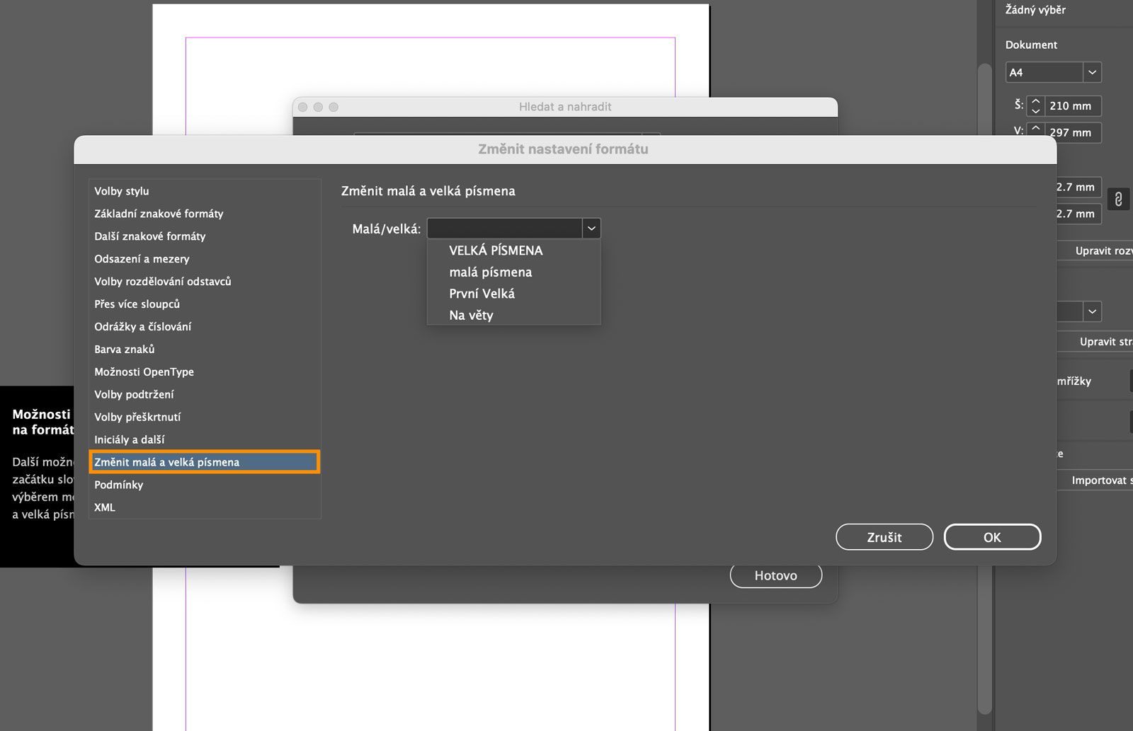The image size is (1133, 731).
Task: Click the Upravit str button in properties panel
Action: (1095, 342)
